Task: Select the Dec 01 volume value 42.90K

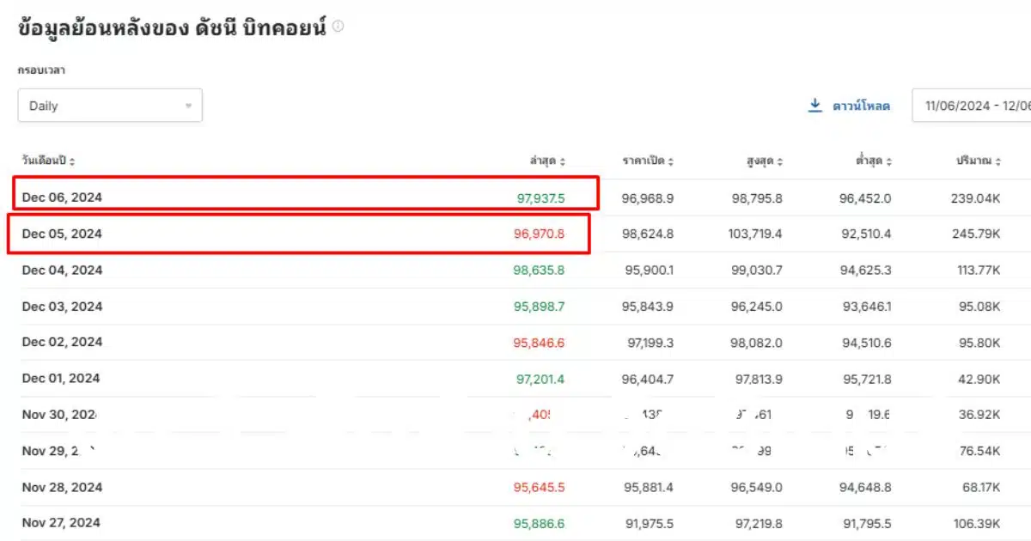Action: pyautogui.click(x=979, y=379)
